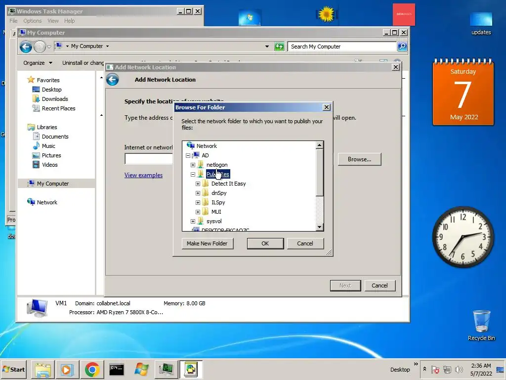This screenshot has width=506, height=380.
Task: Open Options menu in Task Manager
Action: pyautogui.click(x=32, y=21)
